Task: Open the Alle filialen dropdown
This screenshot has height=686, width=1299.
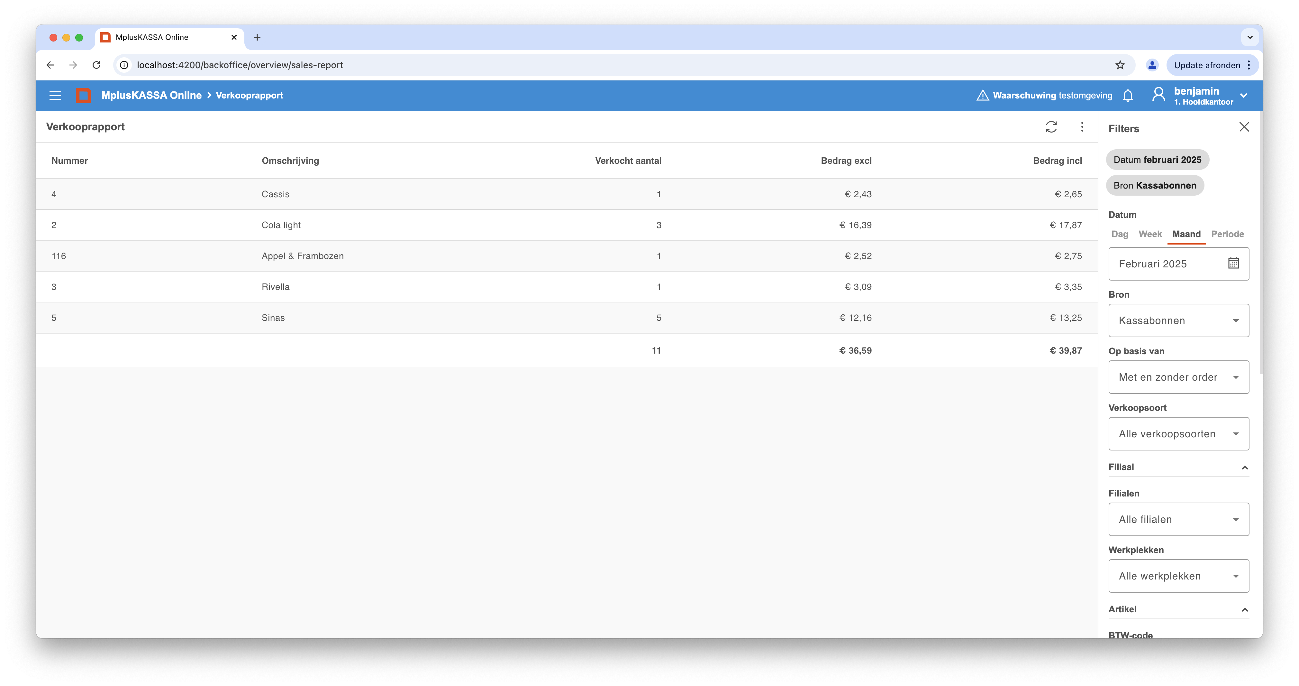Action: 1178,519
